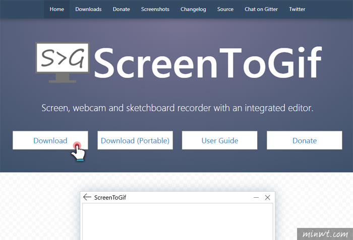Viewport: 353px width, 240px height.
Task: Minimize the ScreenToGif preview window
Action: tap(256, 197)
